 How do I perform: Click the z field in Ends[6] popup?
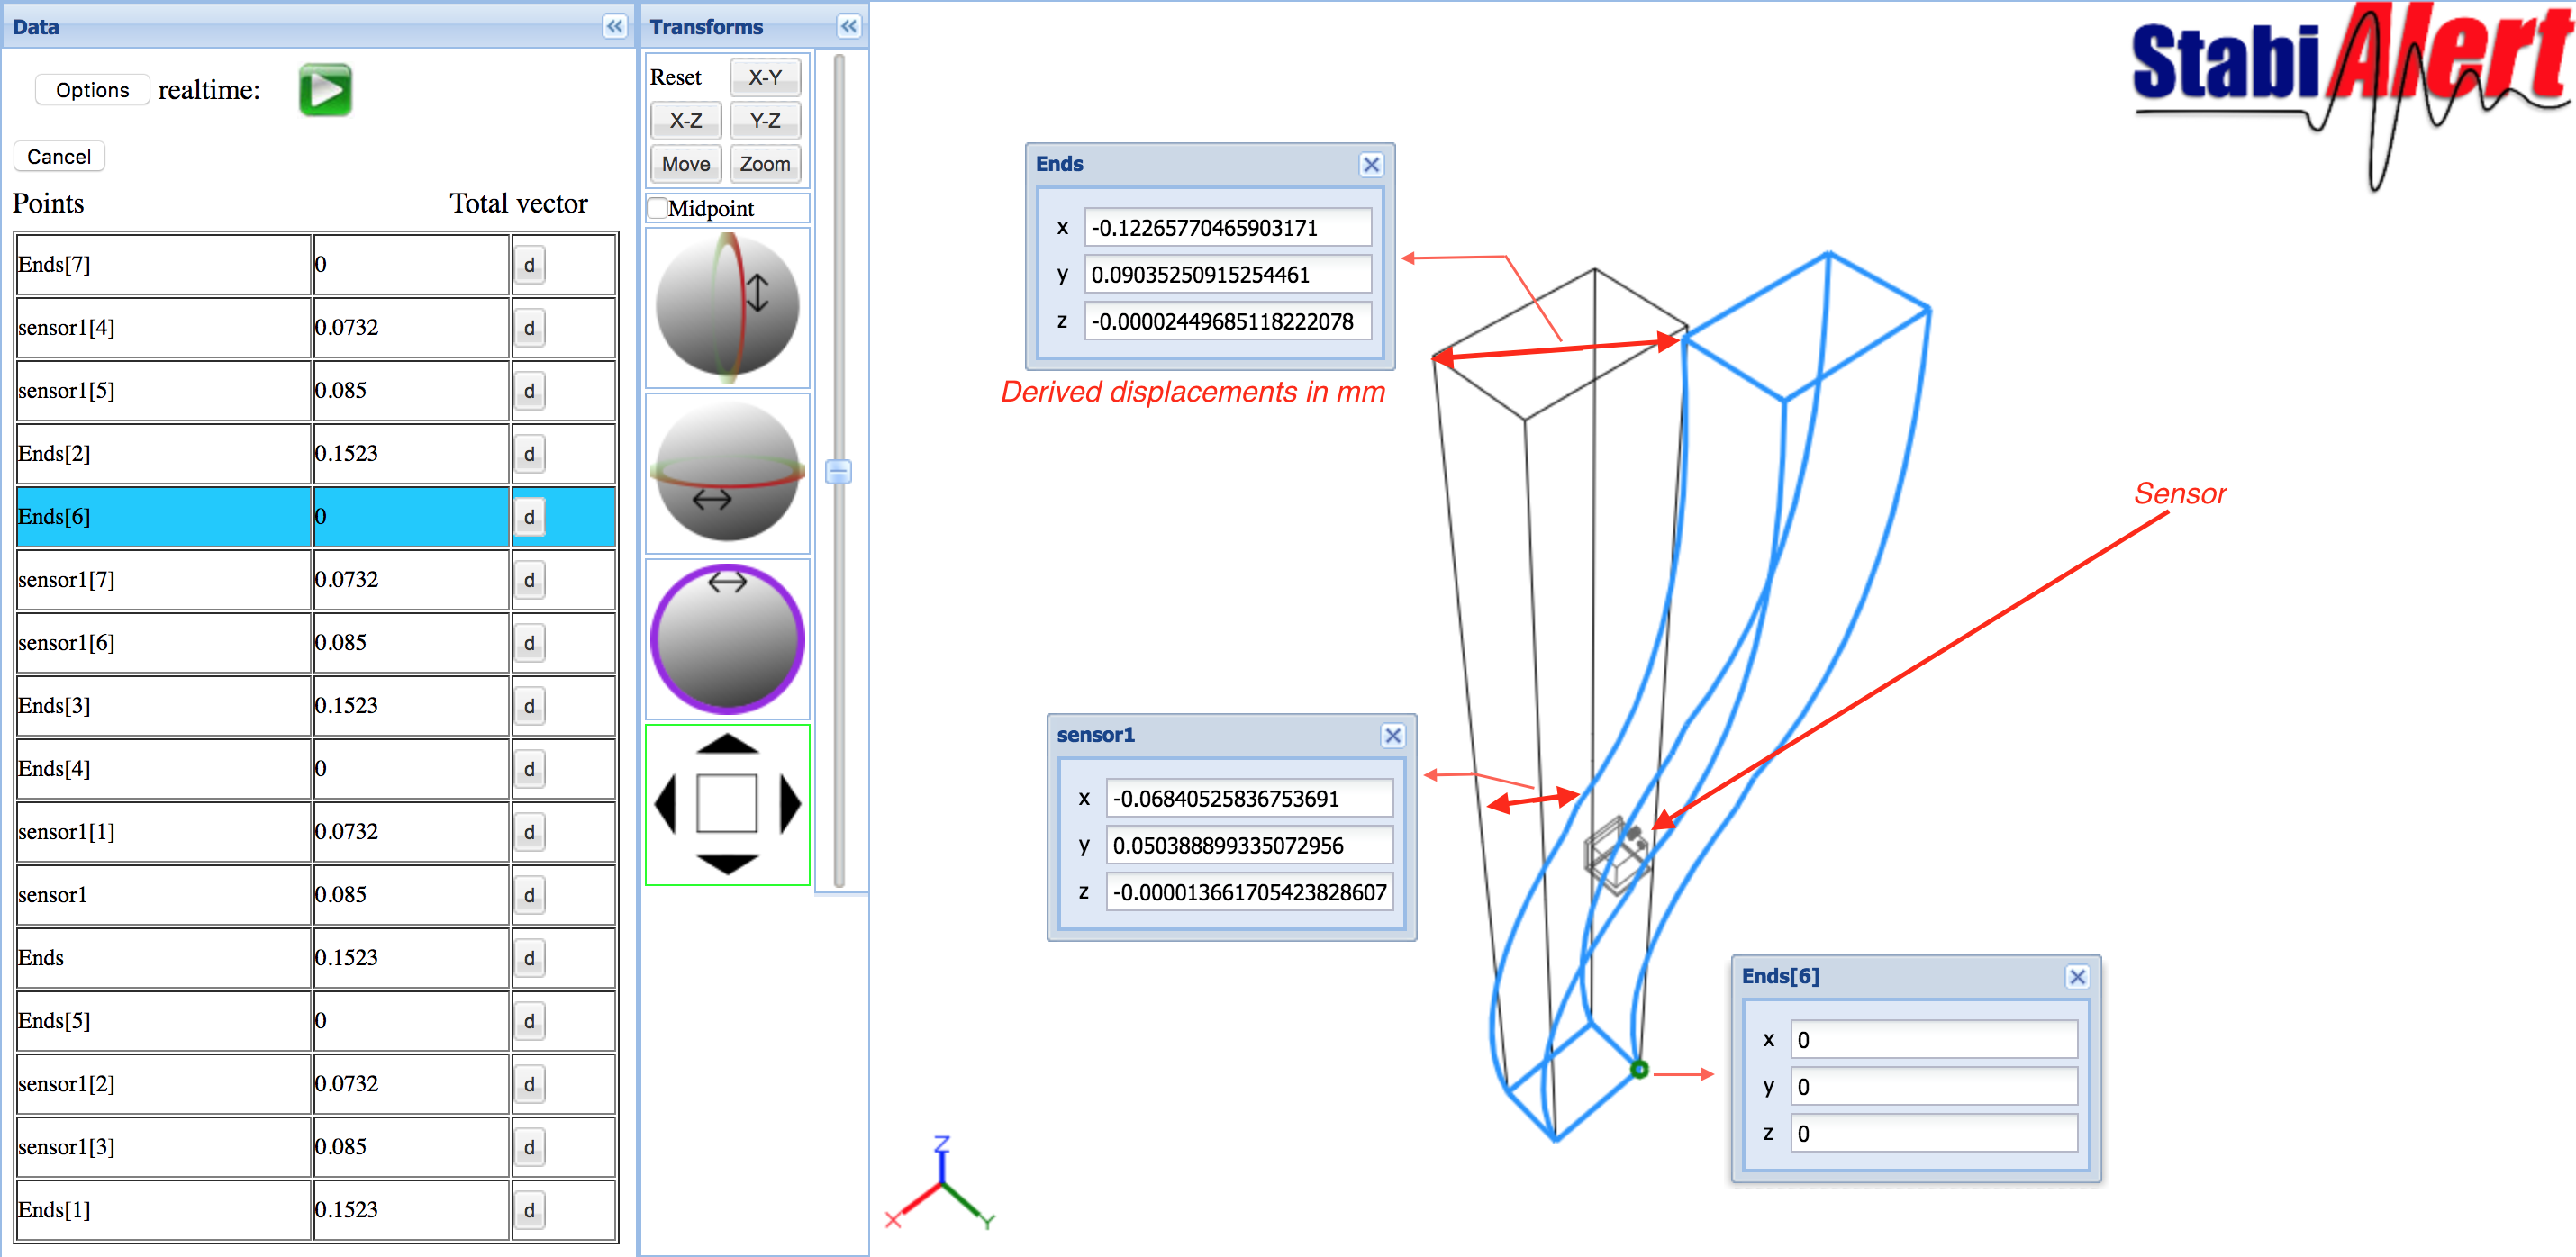[1934, 1134]
